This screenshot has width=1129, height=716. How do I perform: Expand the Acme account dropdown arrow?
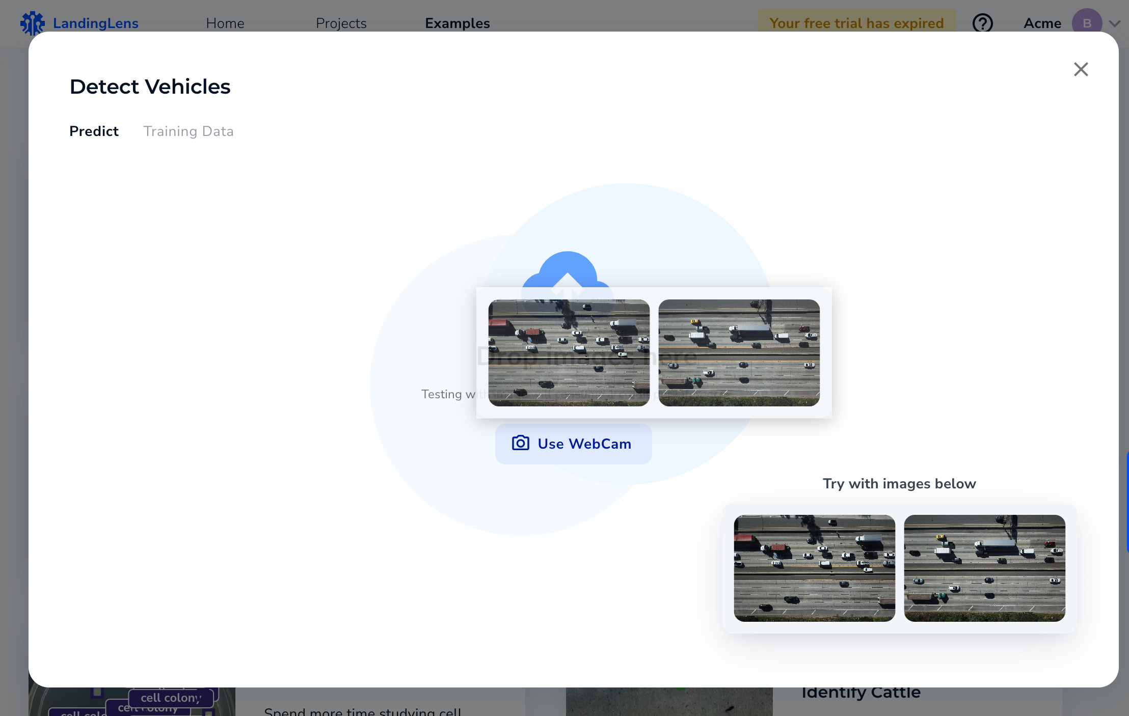[x=1114, y=23]
